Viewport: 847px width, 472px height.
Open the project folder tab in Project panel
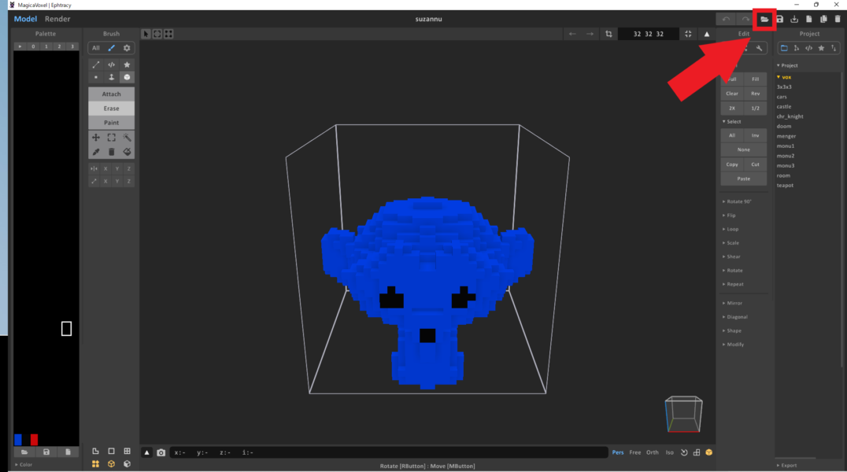point(784,48)
